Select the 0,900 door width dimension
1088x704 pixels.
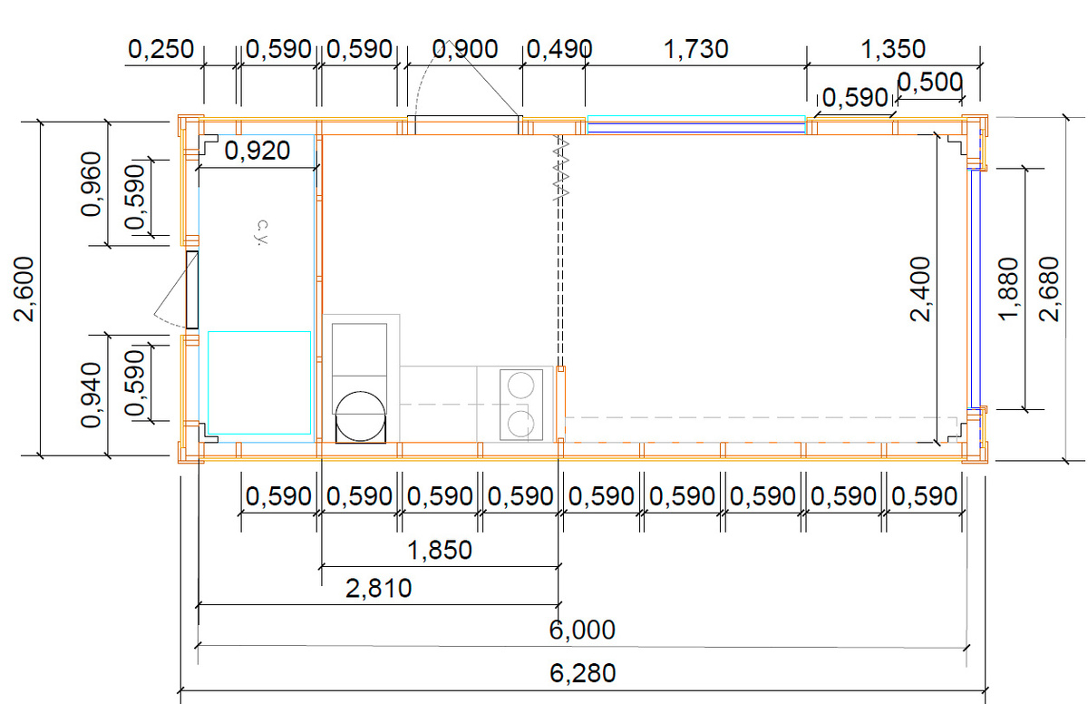click(x=465, y=49)
